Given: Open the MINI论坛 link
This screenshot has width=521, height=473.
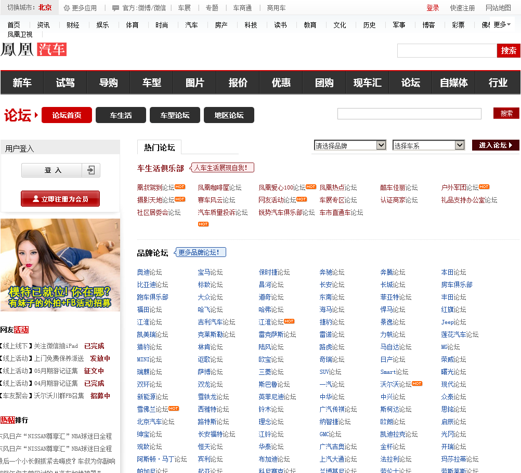Looking at the screenshot, I should [x=150, y=359].
